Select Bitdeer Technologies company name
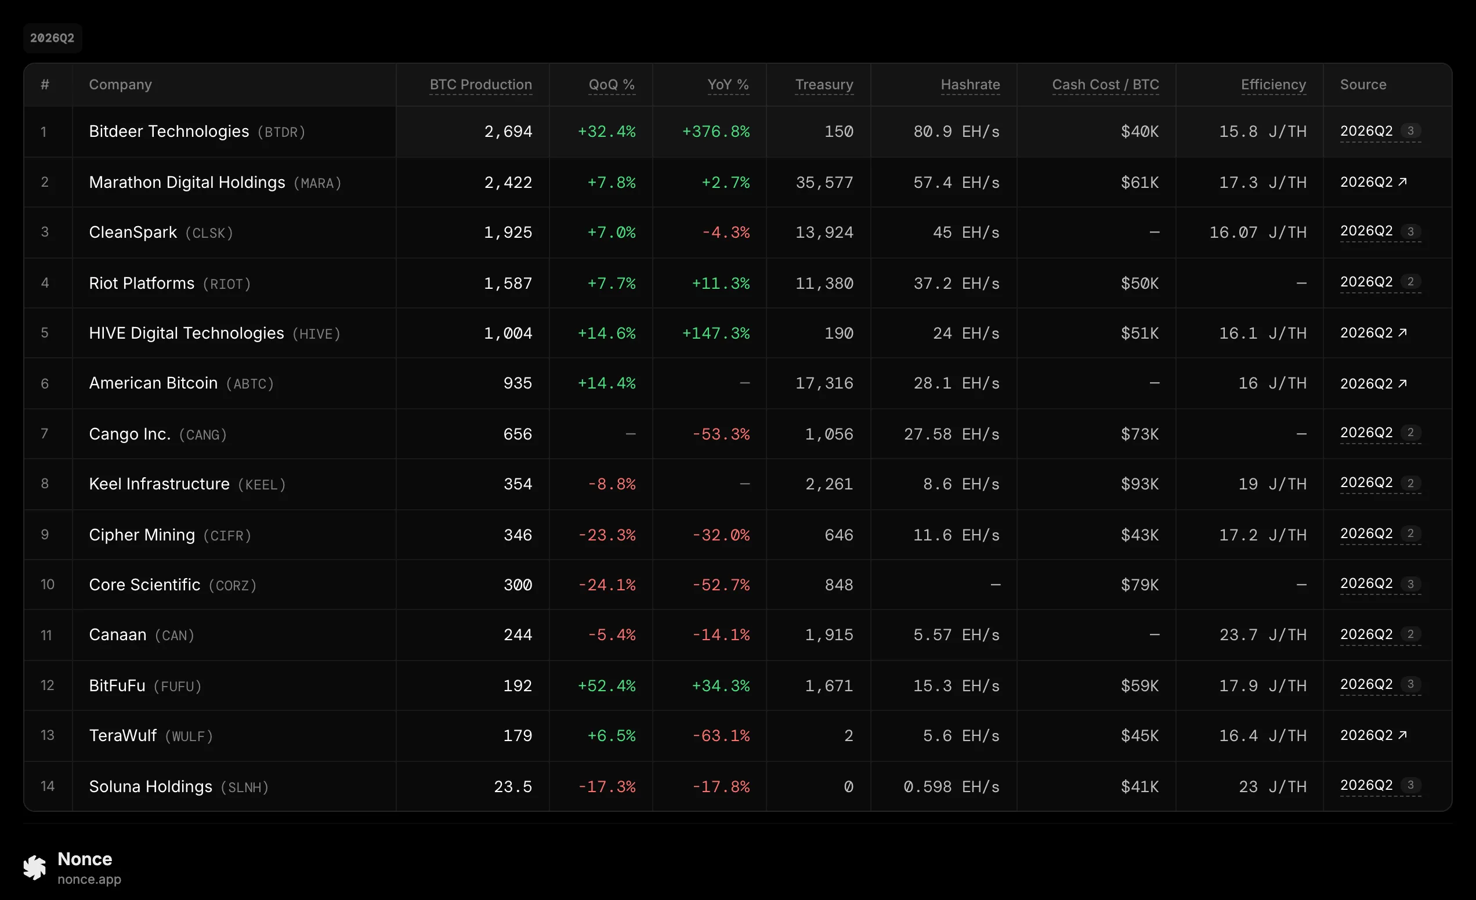This screenshot has height=900, width=1476. click(169, 131)
